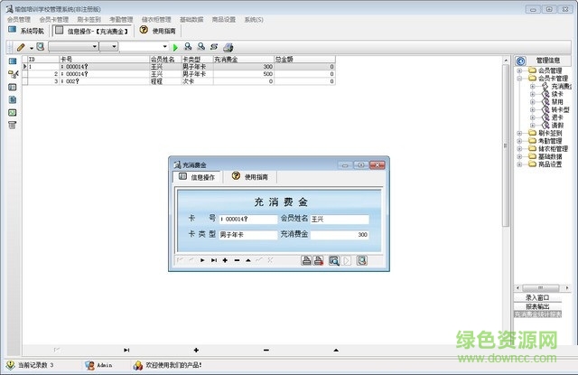Image resolution: width=578 pixels, height=375 pixels.
Task: Expand the 储衣柜管理 tree folder
Action: coord(519,148)
